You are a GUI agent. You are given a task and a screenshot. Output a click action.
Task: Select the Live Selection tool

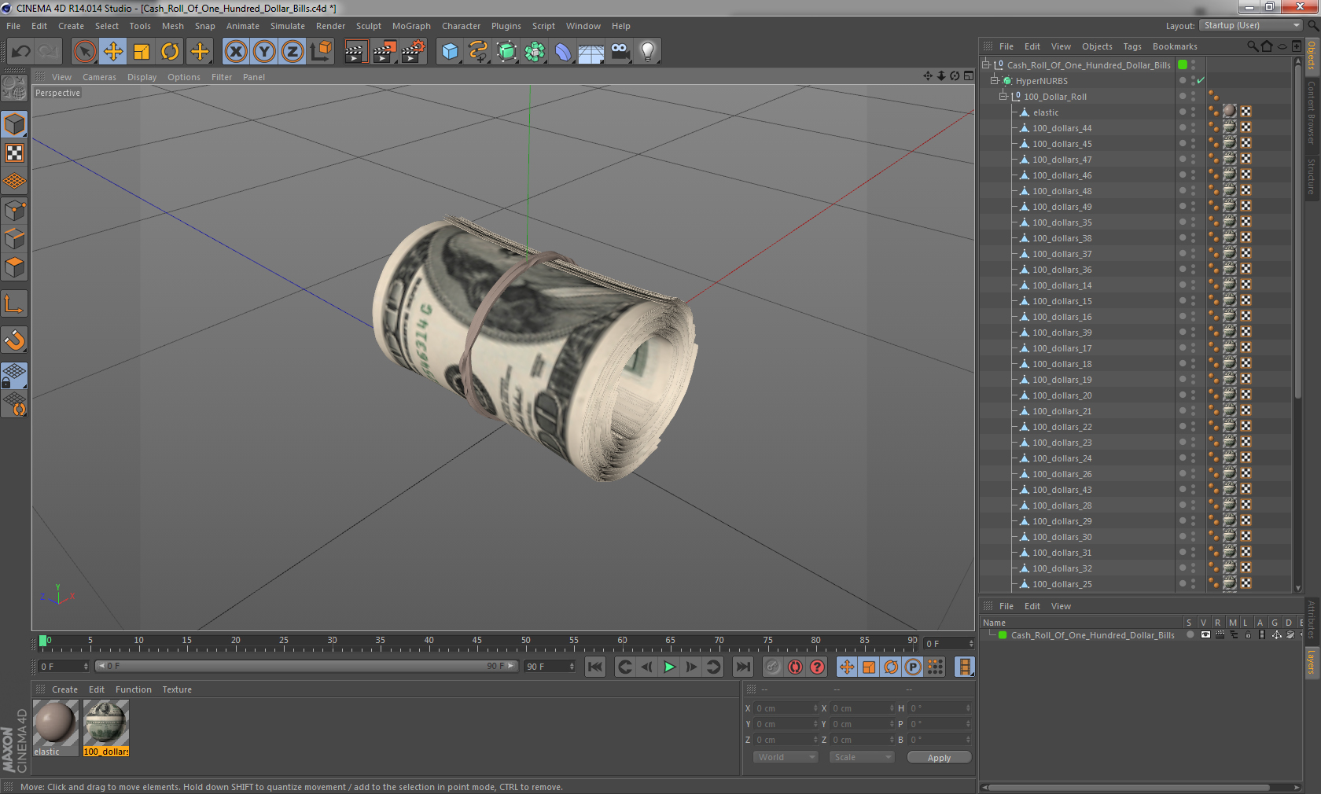[x=84, y=52]
